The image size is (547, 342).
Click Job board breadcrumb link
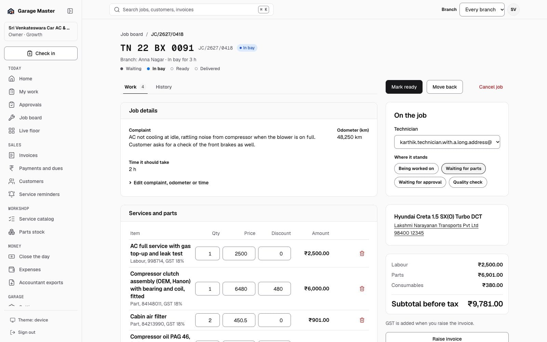[x=132, y=34]
